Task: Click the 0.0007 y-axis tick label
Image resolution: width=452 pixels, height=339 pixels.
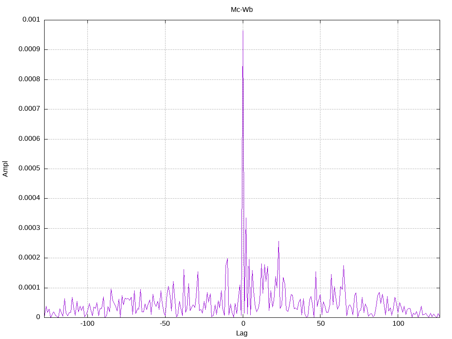Action: (x=29, y=109)
